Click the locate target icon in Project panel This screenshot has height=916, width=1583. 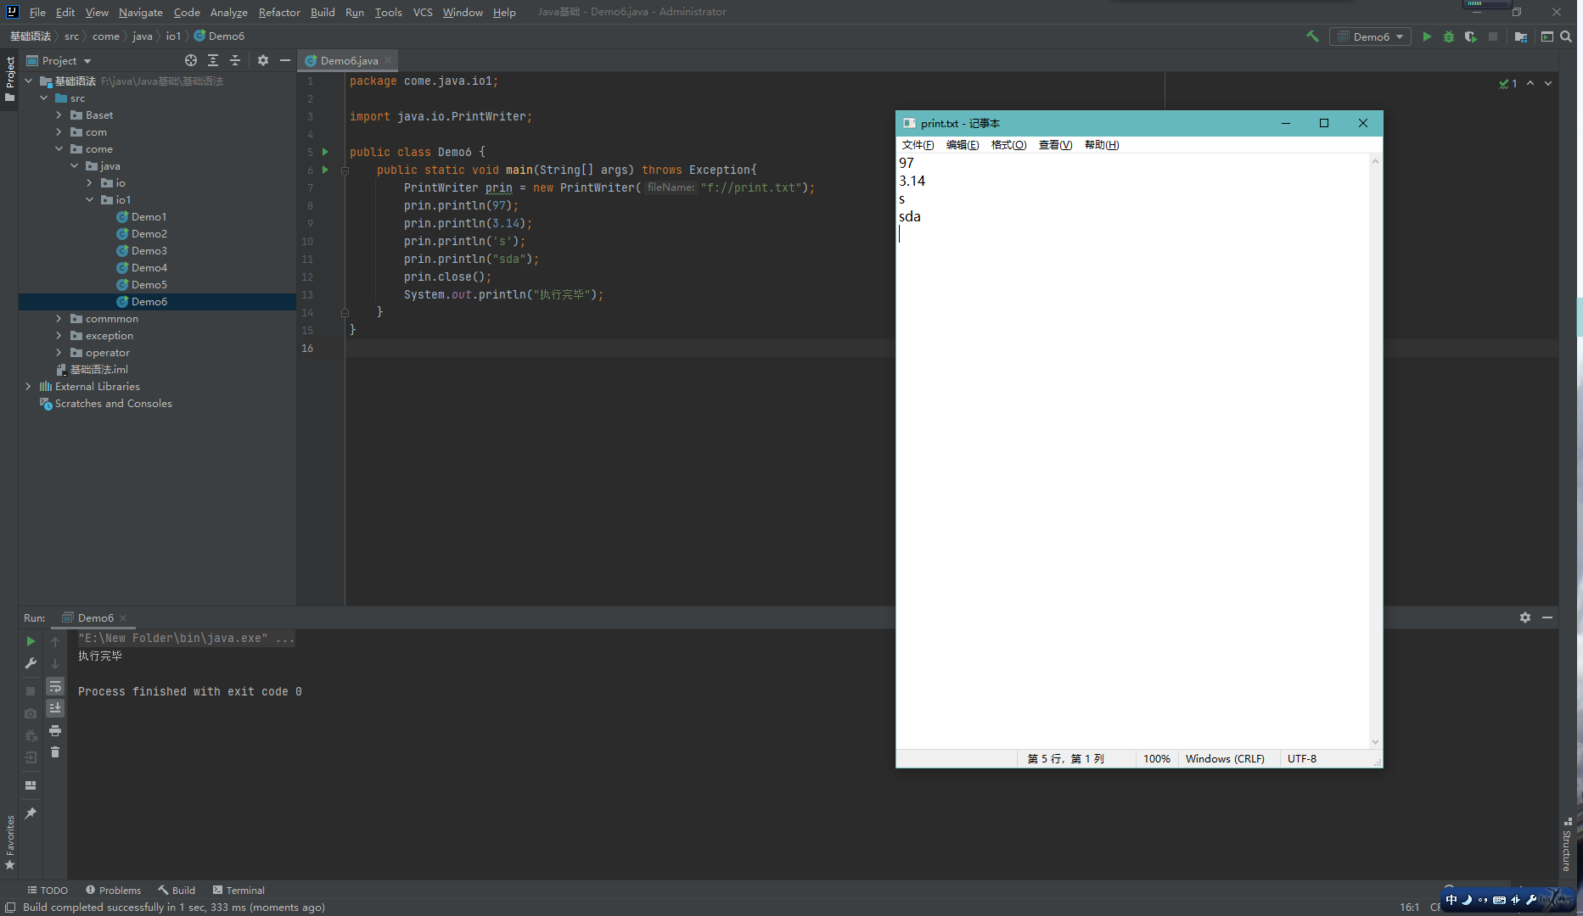point(191,60)
